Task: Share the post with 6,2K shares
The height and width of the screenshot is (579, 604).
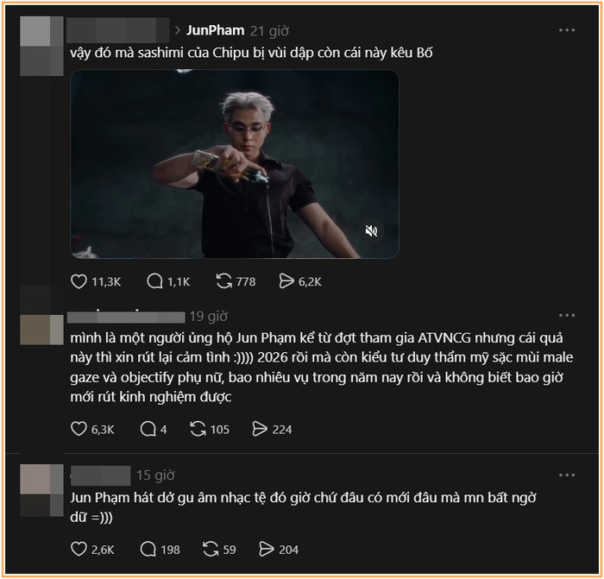Action: 287,280
